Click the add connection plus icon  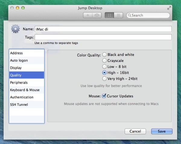click(88, 15)
